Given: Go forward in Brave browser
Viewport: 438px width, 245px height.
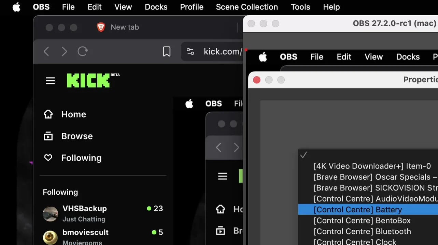Looking at the screenshot, I should pyautogui.click(x=64, y=51).
